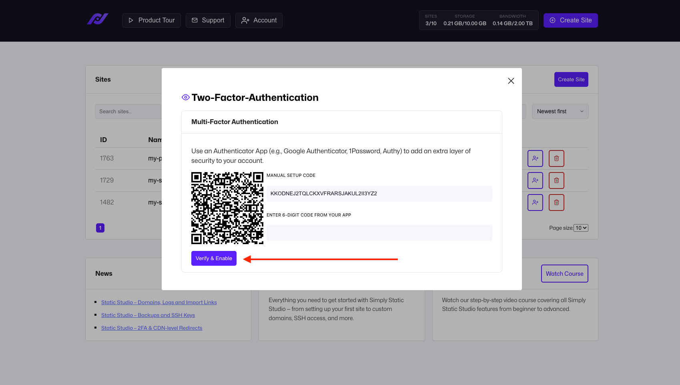This screenshot has height=385, width=680.
Task: Open the Support page
Action: tap(208, 20)
